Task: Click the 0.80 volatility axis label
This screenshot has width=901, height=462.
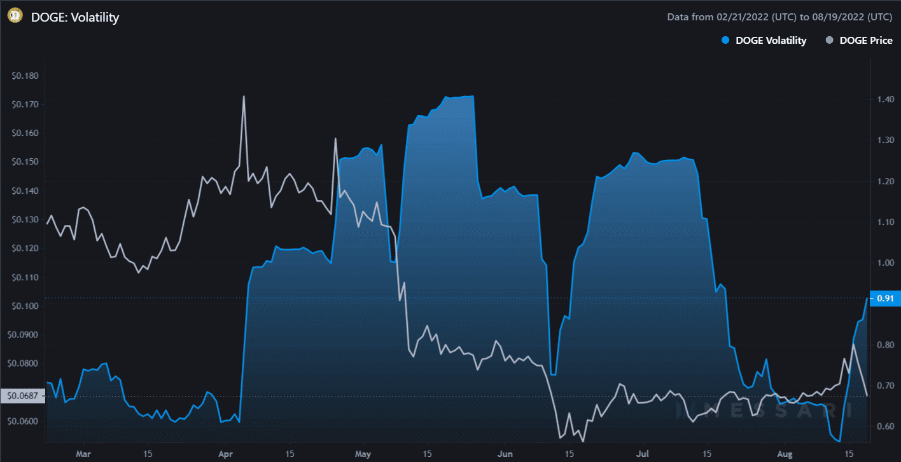Action: pyautogui.click(x=885, y=345)
